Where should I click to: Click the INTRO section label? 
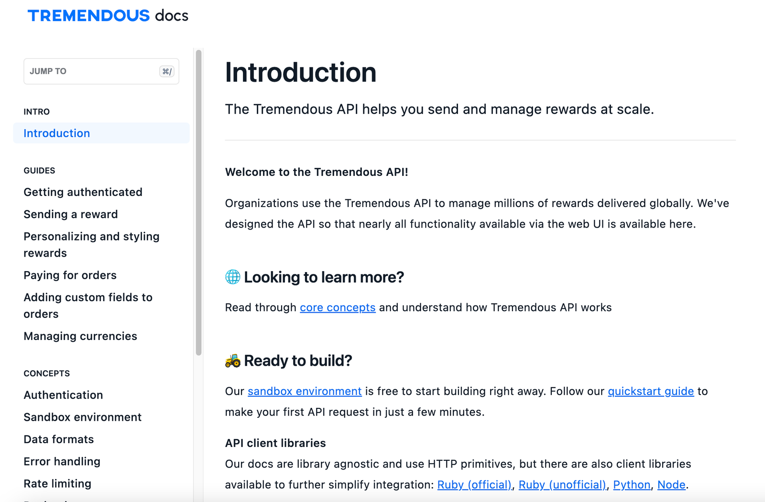(x=37, y=112)
